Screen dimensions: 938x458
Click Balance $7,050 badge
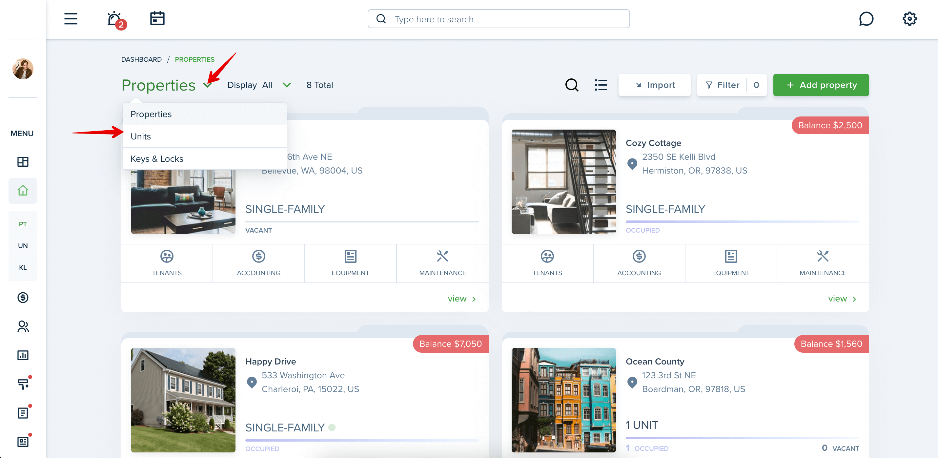pos(450,343)
